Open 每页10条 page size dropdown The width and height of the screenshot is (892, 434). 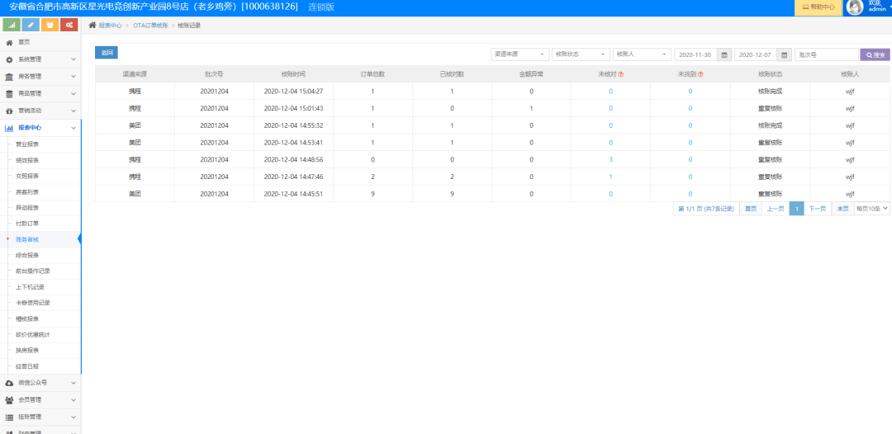[872, 209]
